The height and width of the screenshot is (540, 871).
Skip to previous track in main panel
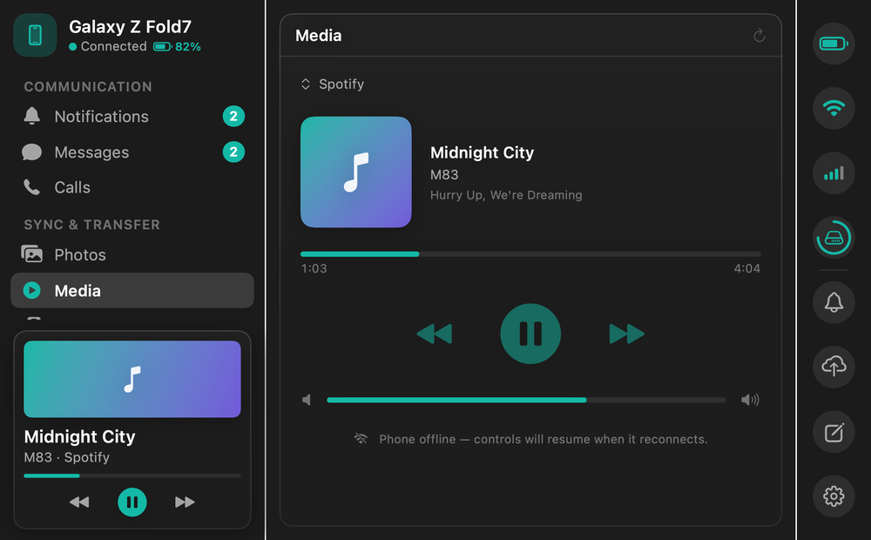click(x=435, y=334)
